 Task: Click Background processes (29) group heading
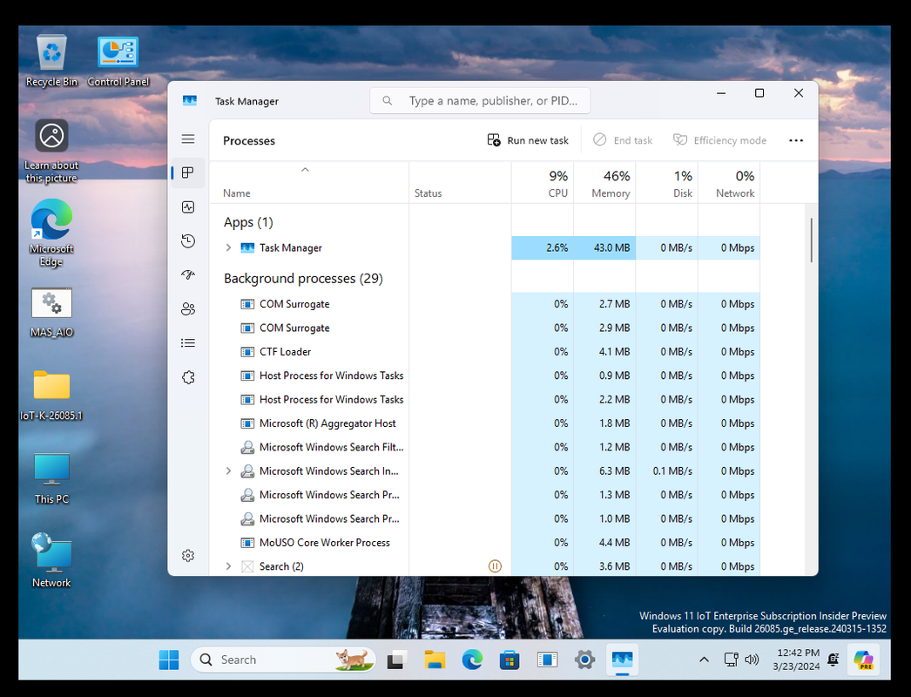pos(303,279)
